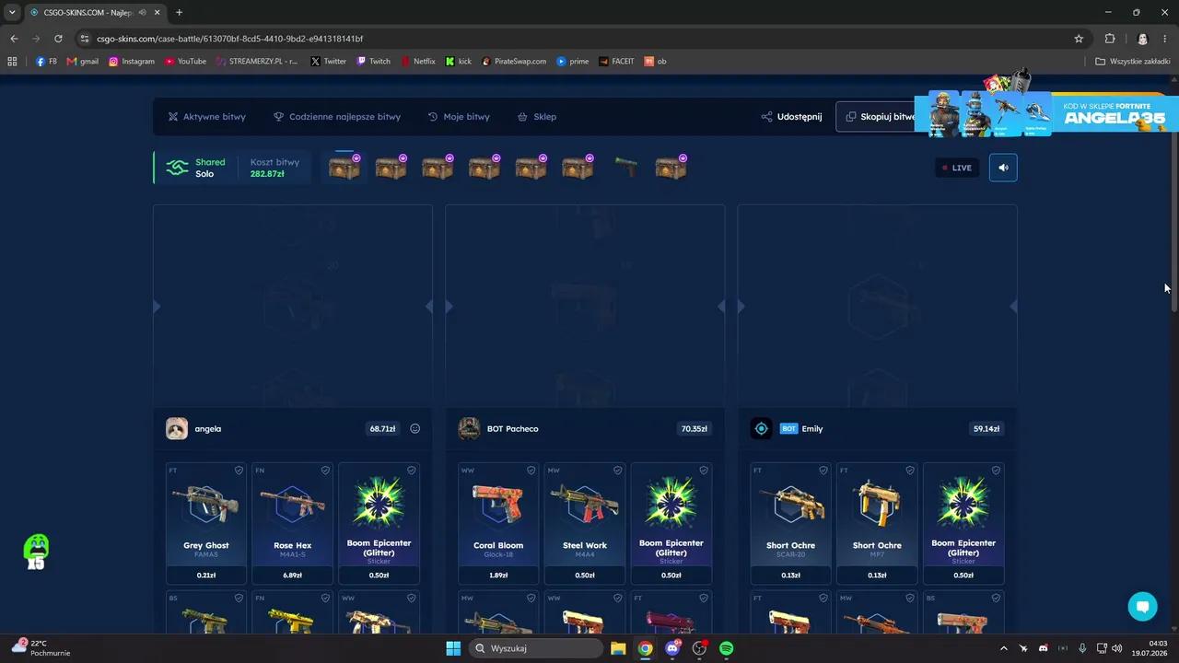Click the Udostępnij share button
This screenshot has height=663, width=1179.
point(791,117)
